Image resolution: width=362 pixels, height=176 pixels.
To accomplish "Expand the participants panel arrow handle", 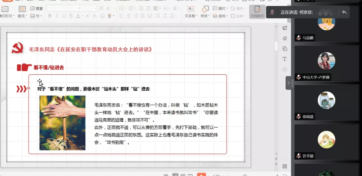I will click(288, 83).
